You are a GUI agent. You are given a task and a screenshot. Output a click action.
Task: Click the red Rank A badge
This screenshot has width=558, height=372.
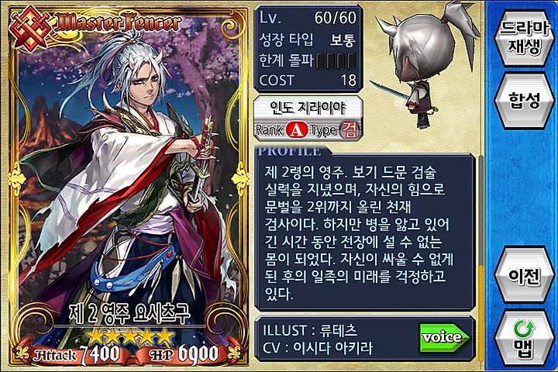tap(296, 131)
